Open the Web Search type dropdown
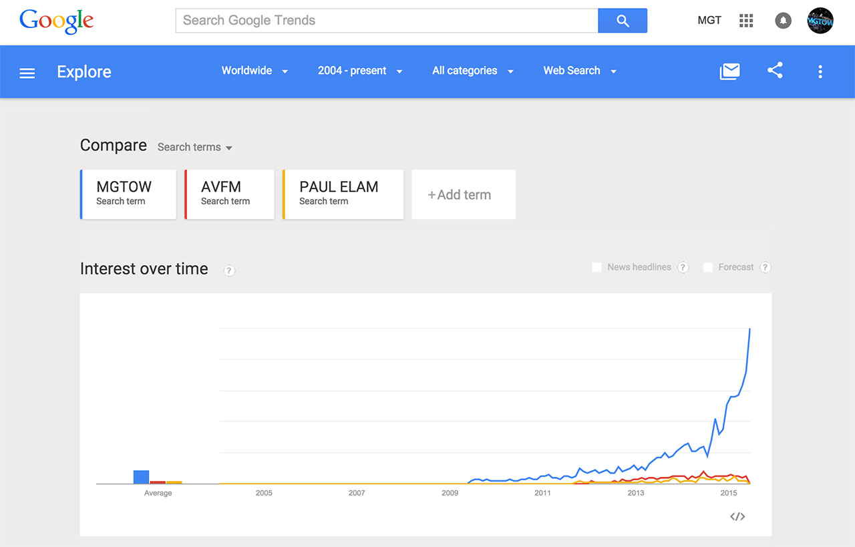Image resolution: width=855 pixels, height=547 pixels. point(580,71)
